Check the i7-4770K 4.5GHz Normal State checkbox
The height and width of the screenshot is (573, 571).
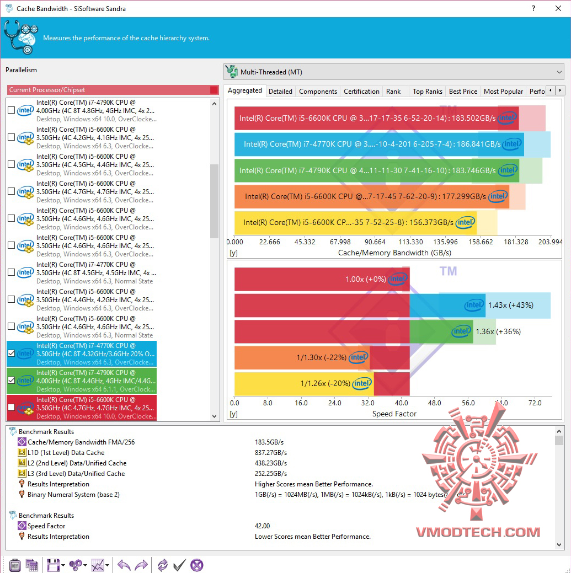12,272
